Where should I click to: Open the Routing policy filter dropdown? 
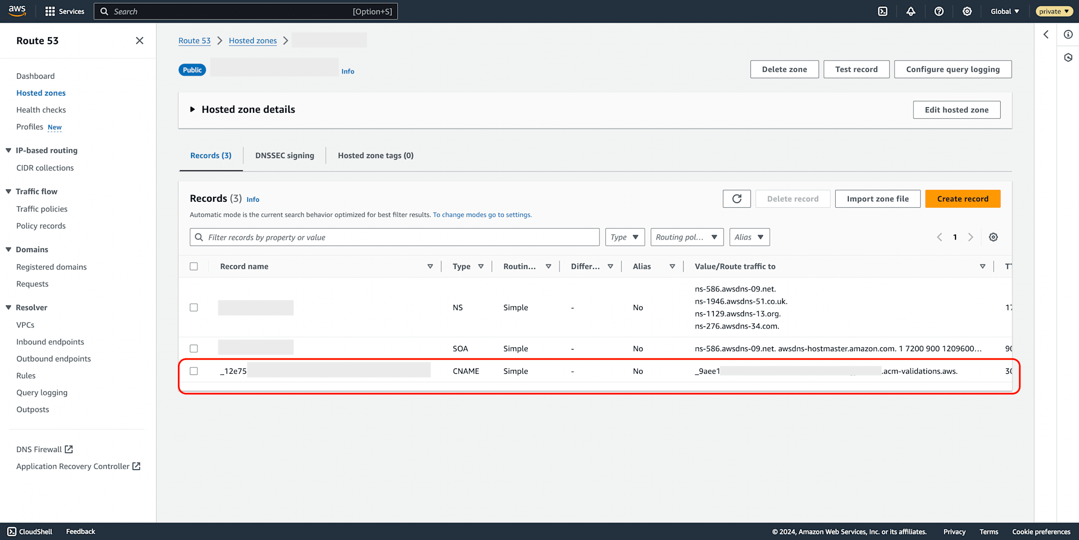tap(687, 237)
